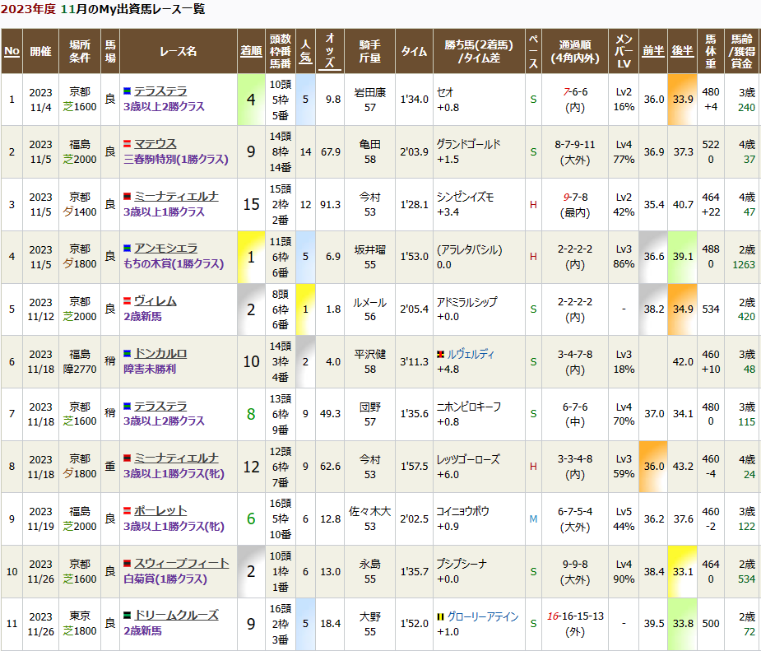Click the 人気 column header
Image resolution: width=761 pixels, height=651 pixels.
pos(304,51)
